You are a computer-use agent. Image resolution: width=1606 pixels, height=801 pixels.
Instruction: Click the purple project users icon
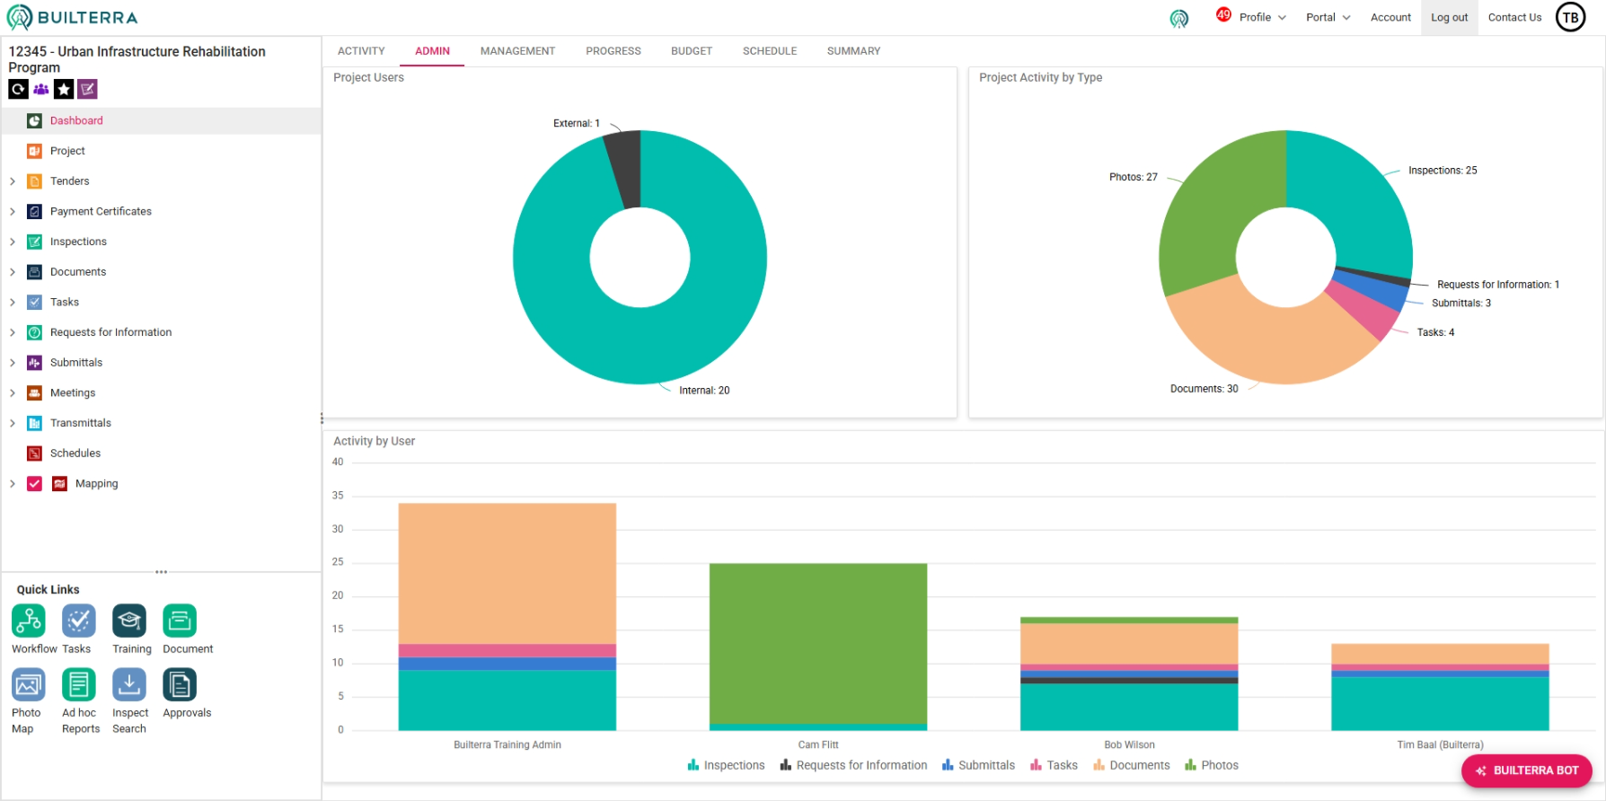[x=41, y=89]
